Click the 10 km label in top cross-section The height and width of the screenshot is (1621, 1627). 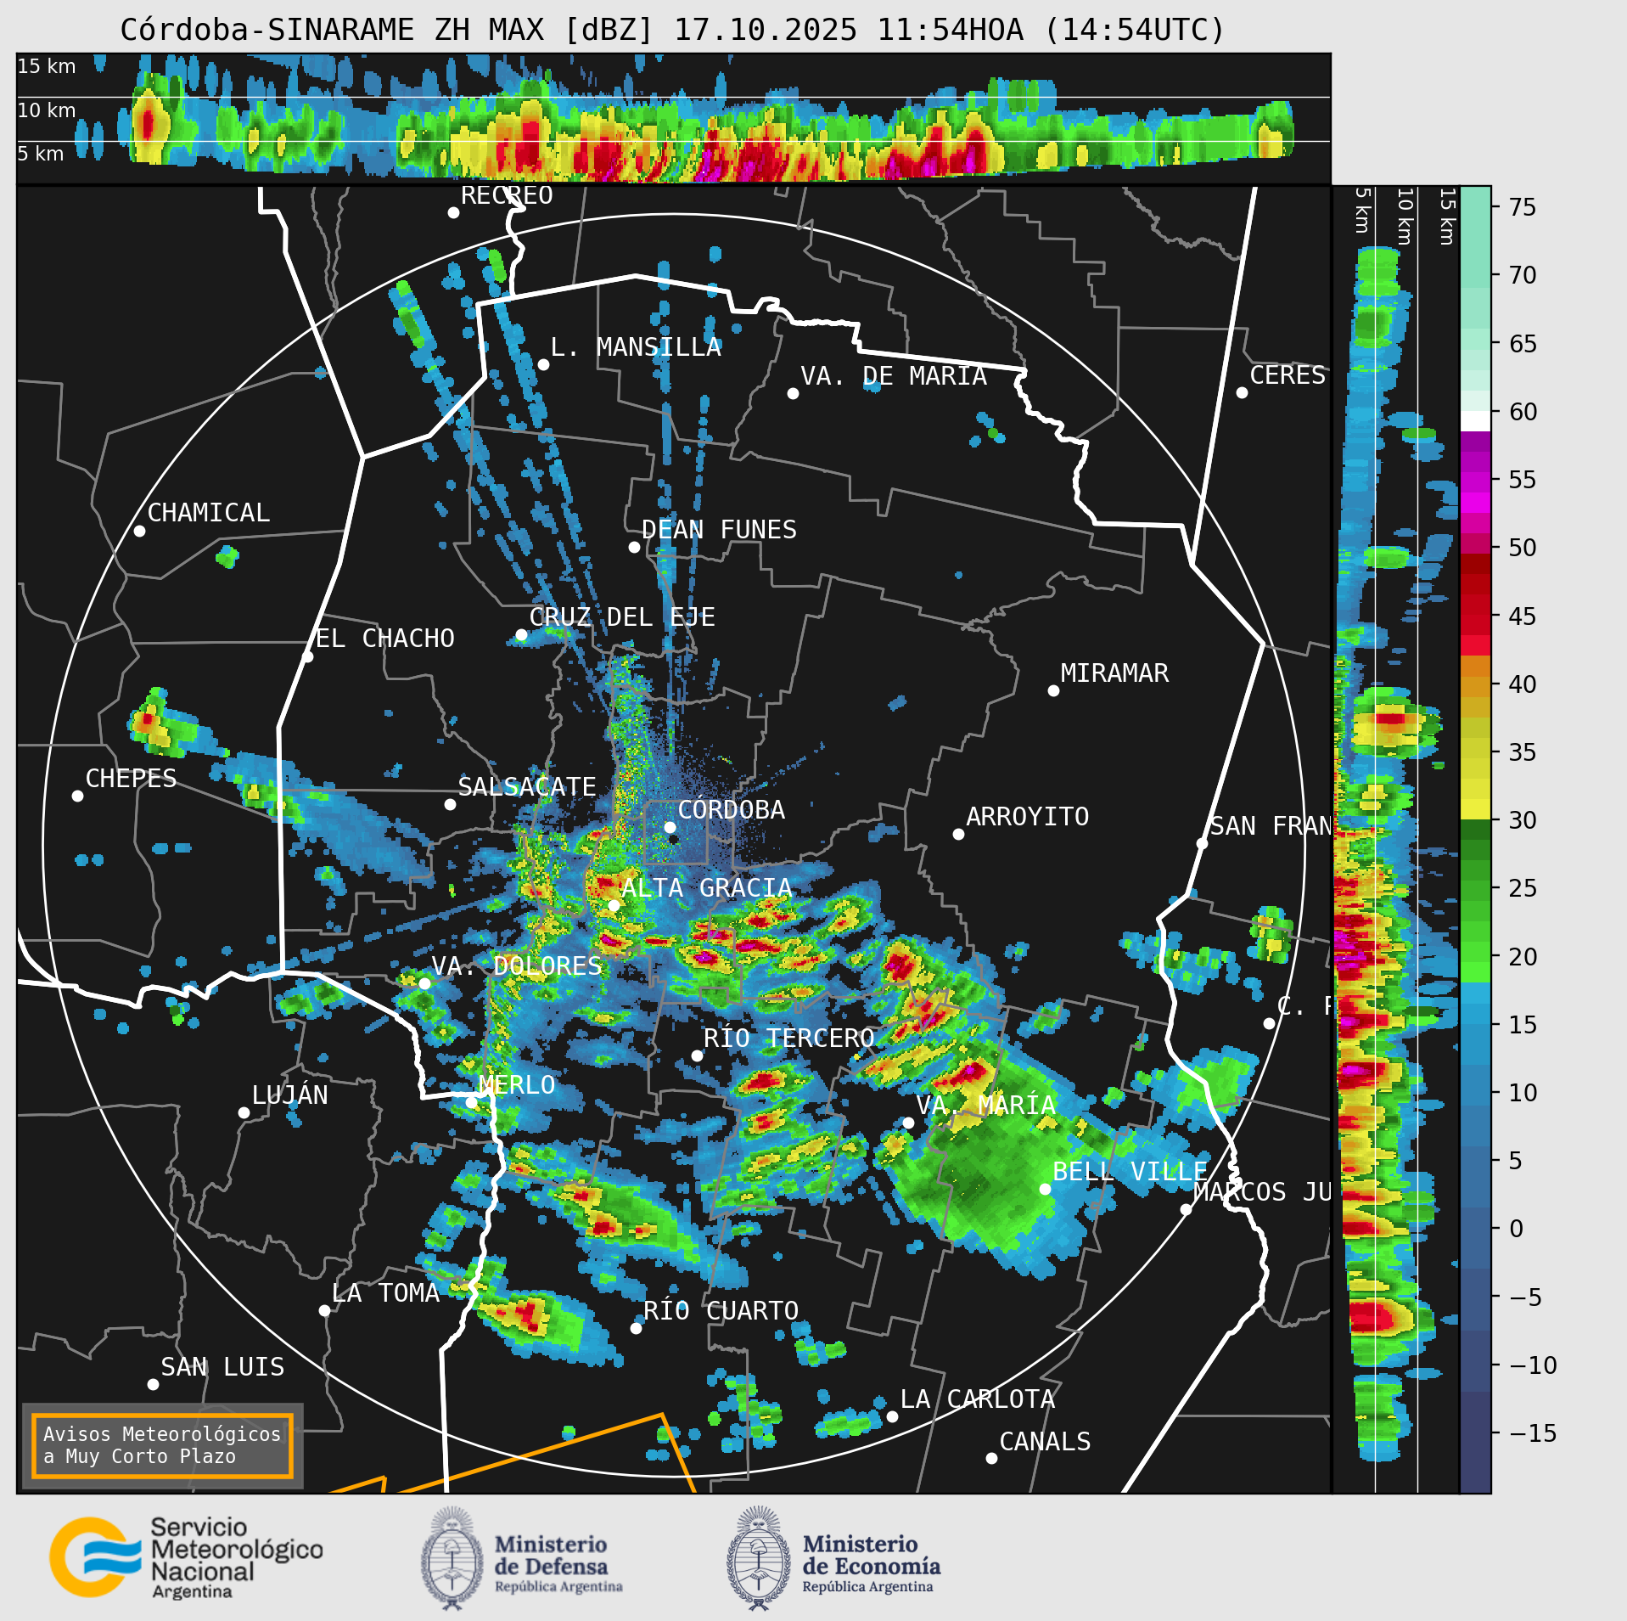point(47,110)
